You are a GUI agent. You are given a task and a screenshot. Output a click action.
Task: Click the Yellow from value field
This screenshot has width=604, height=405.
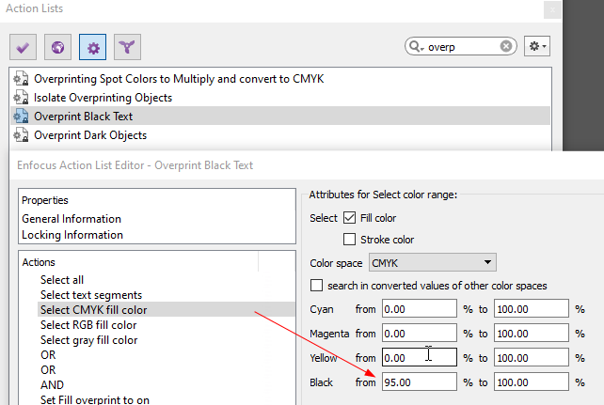click(x=419, y=357)
